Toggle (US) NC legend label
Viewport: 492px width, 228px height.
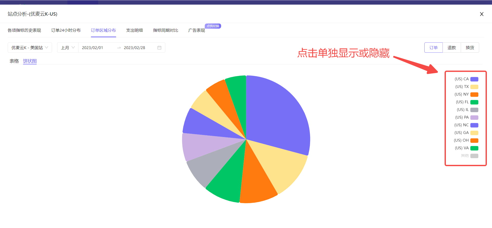tap(461, 125)
